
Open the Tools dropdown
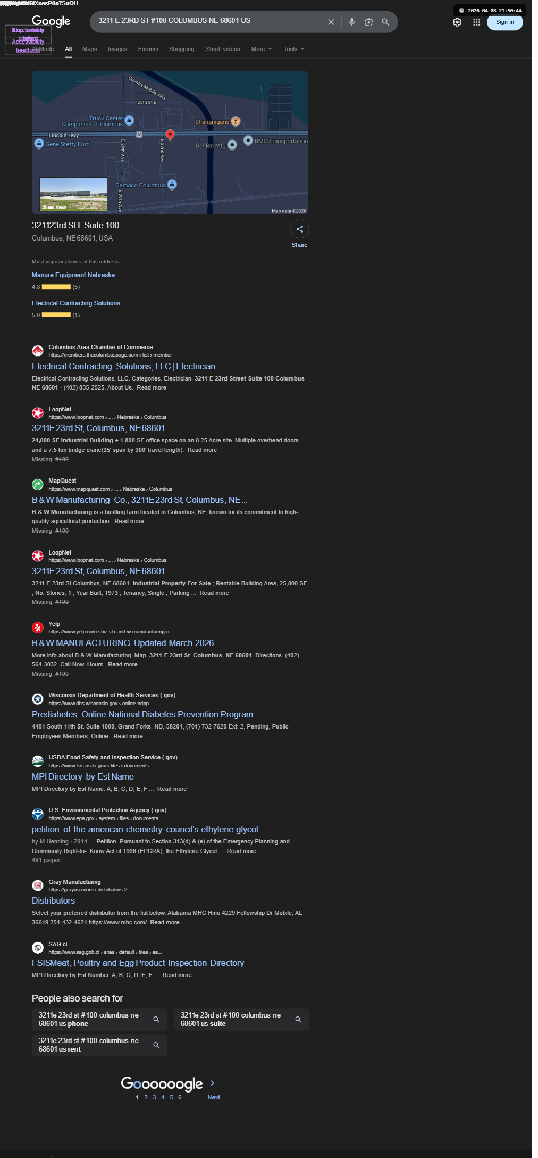pos(293,49)
